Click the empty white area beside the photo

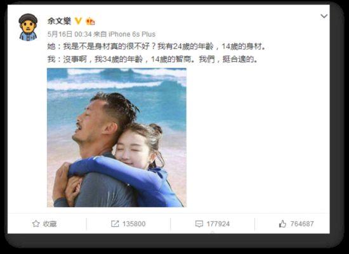(256, 138)
